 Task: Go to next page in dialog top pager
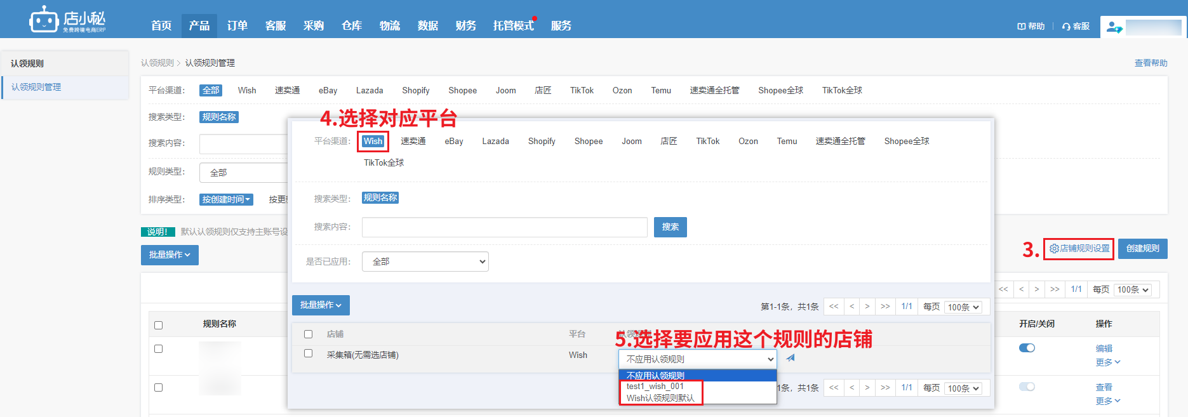(x=867, y=307)
